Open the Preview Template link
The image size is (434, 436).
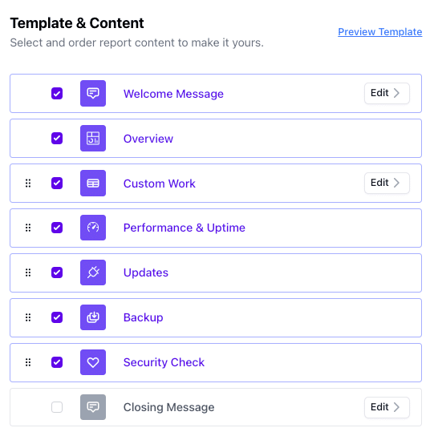coord(380,32)
